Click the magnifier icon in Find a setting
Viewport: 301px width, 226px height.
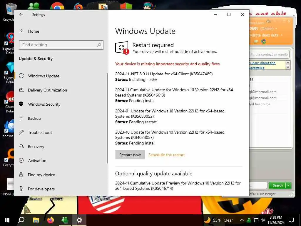99,45
